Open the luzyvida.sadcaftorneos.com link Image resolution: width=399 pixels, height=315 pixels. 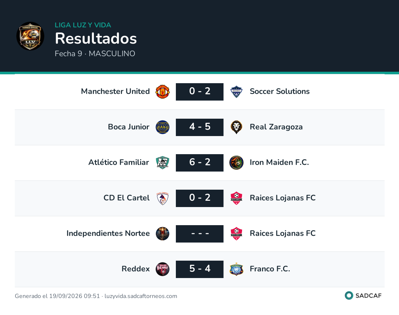(141, 296)
